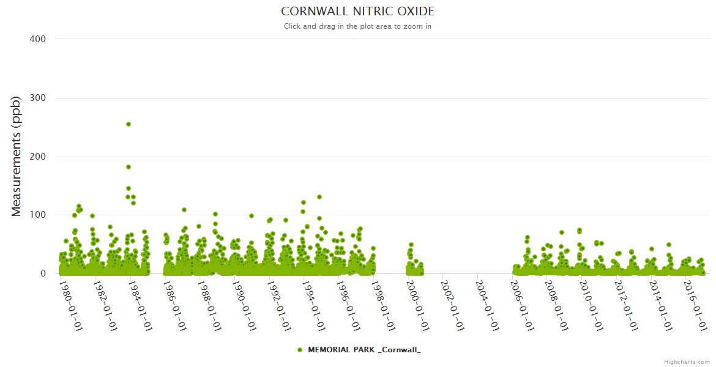
Task: Select the 2002-01-01 x-axis label
Action: pos(452,305)
